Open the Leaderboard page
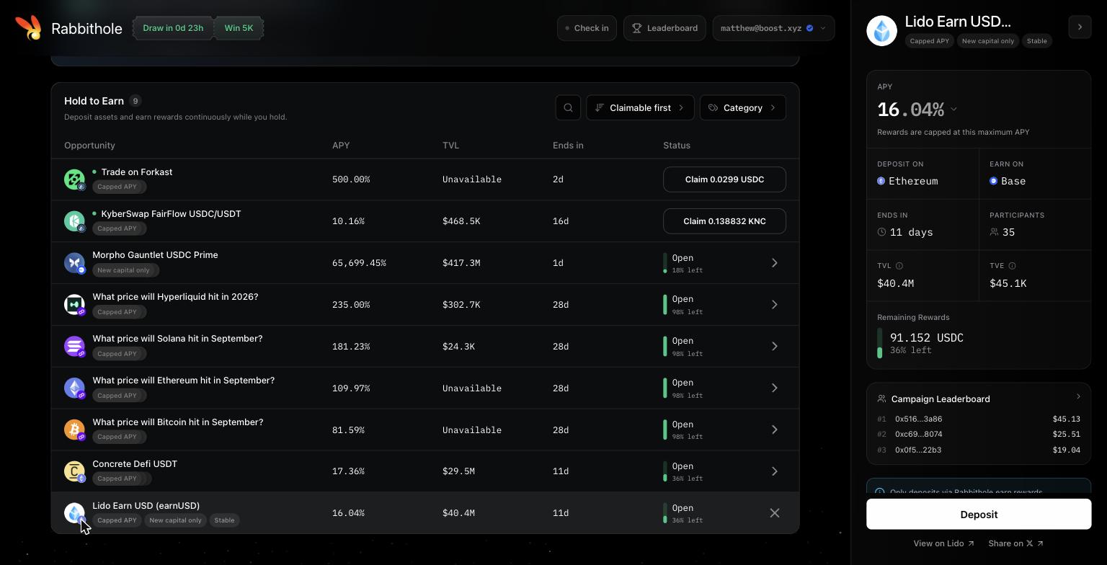Image resolution: width=1107 pixels, height=565 pixels. coord(664,28)
